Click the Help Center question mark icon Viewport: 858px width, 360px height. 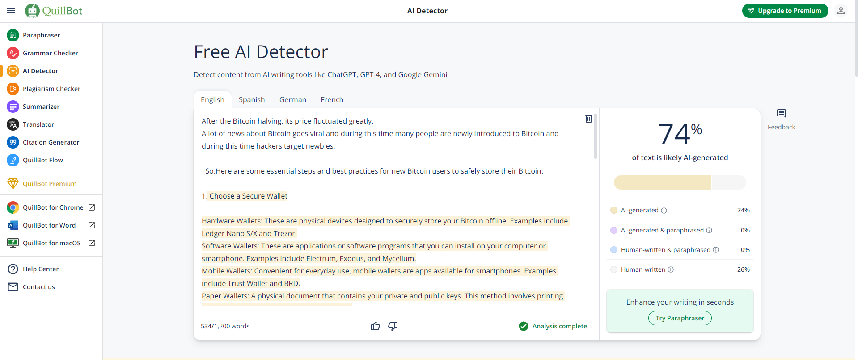click(x=13, y=269)
